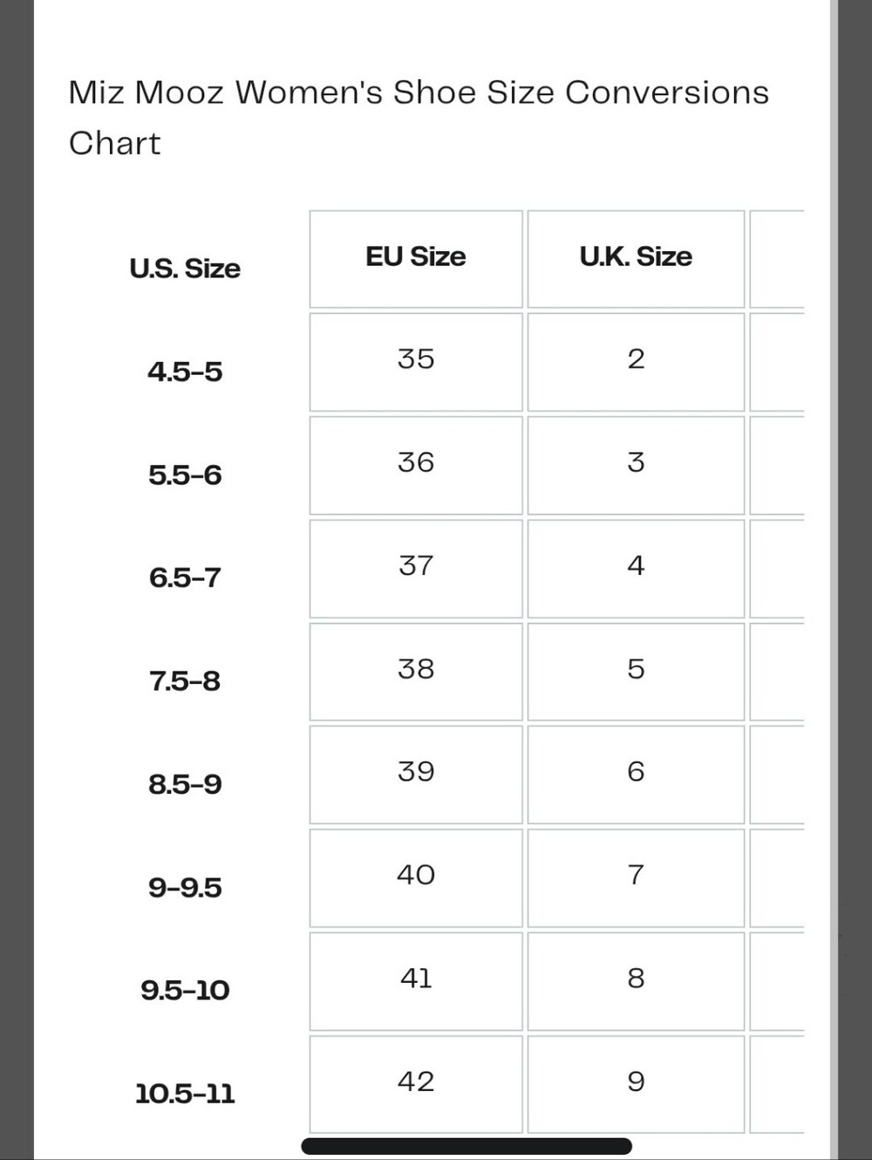The height and width of the screenshot is (1160, 872).
Task: Click the 10.5–11 U.S. size row label
Action: [185, 1094]
